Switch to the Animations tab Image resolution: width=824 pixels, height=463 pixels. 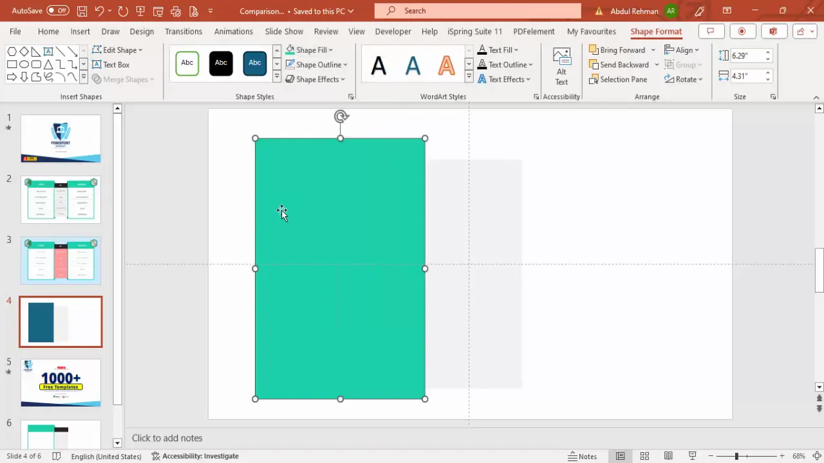[x=234, y=31]
